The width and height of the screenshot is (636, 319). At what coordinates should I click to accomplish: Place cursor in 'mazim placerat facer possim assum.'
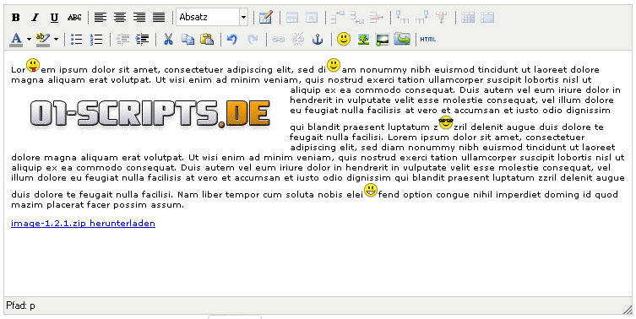(97, 205)
